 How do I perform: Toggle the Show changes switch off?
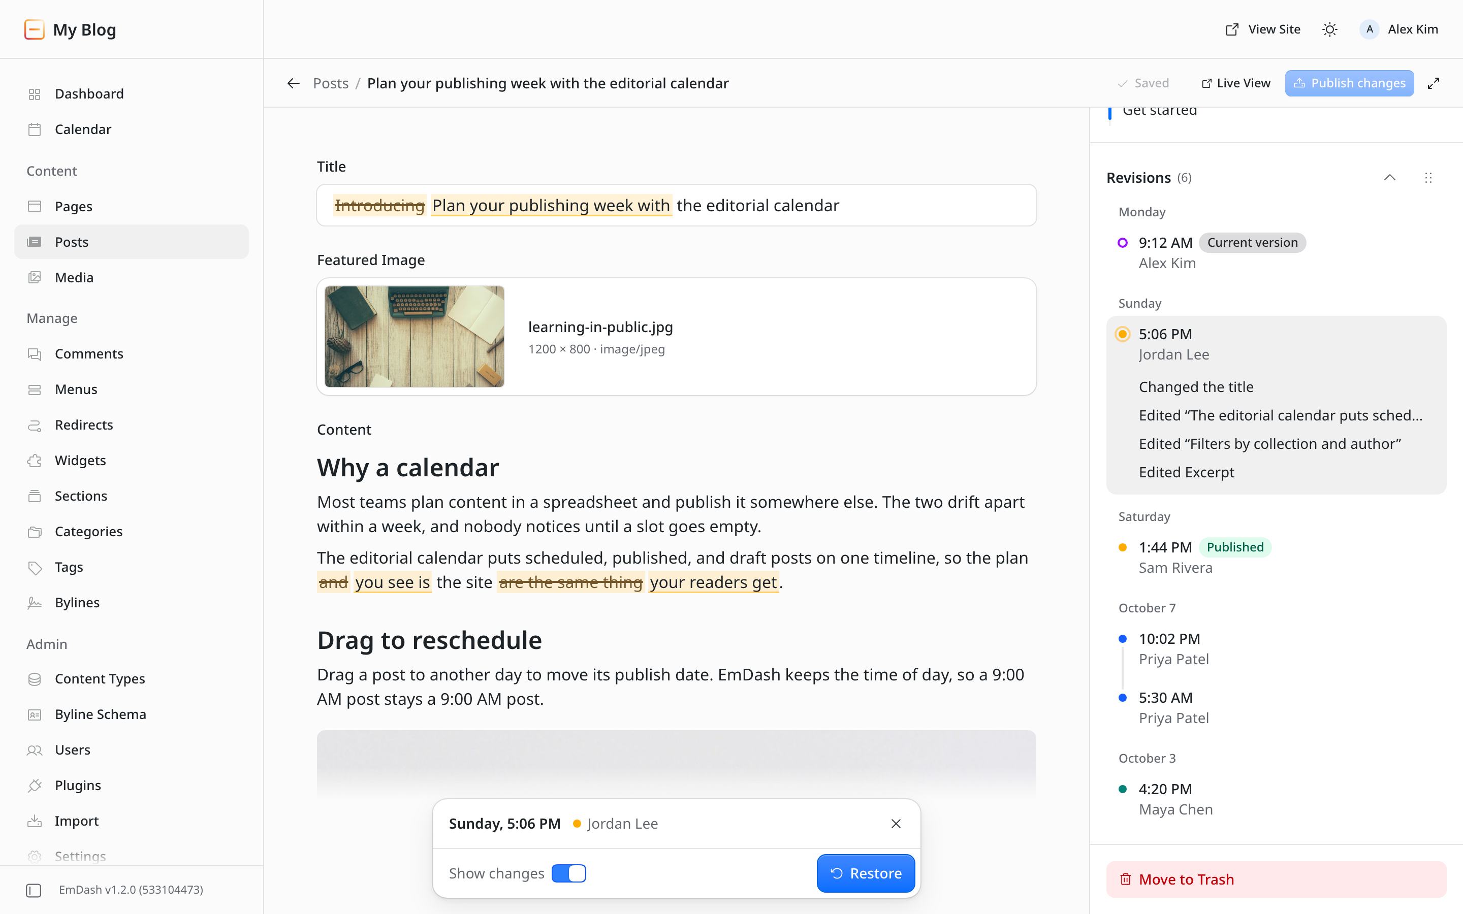click(x=569, y=873)
